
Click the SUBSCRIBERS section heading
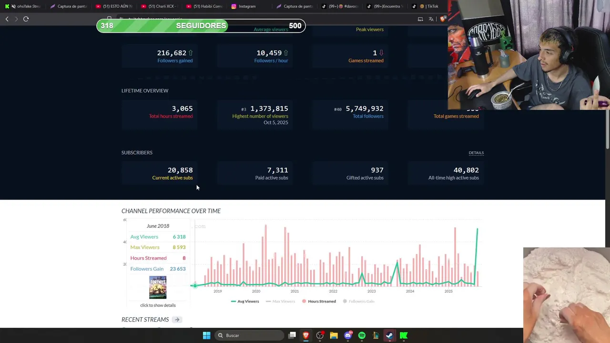tap(137, 152)
